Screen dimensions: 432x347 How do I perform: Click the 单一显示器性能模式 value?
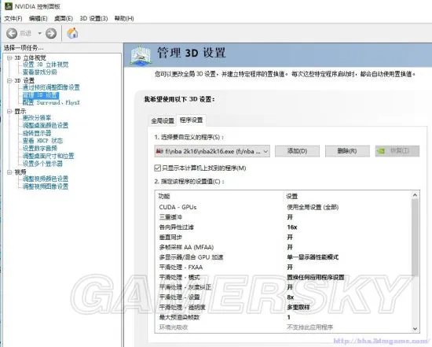(x=313, y=257)
